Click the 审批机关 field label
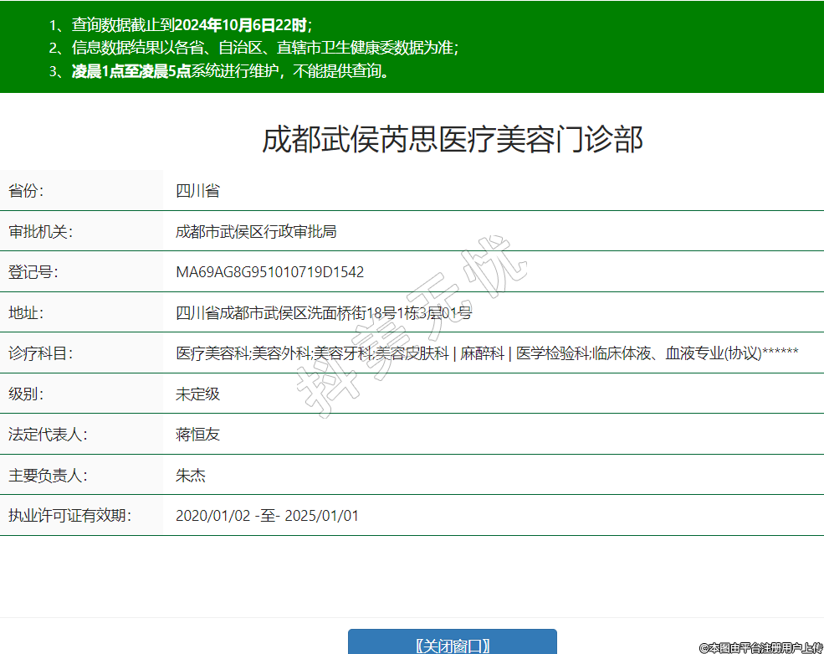Viewport: 824px width, 654px height. tap(40, 231)
